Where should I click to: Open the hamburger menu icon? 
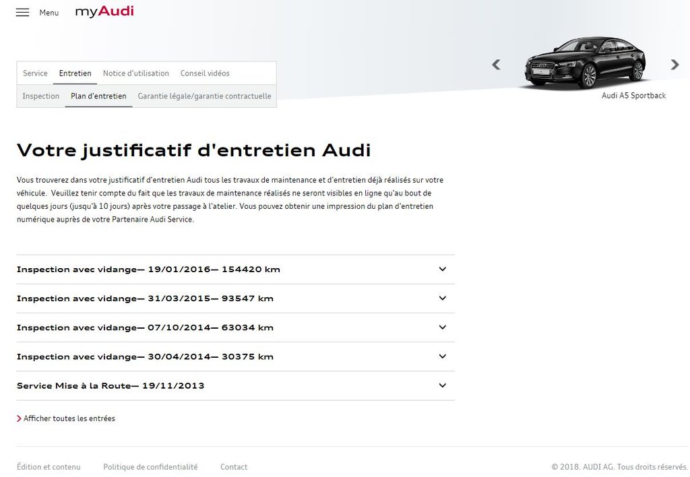[x=22, y=12]
